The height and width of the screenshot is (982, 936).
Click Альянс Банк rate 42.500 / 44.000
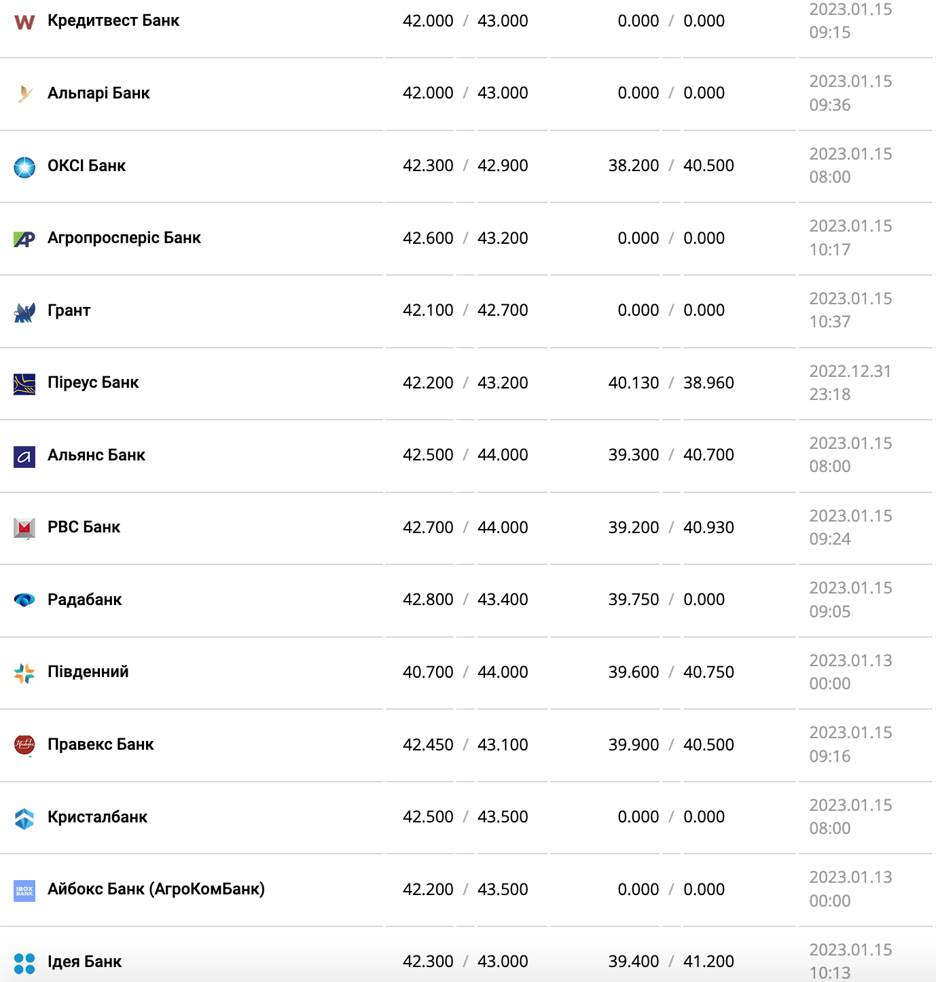click(465, 455)
